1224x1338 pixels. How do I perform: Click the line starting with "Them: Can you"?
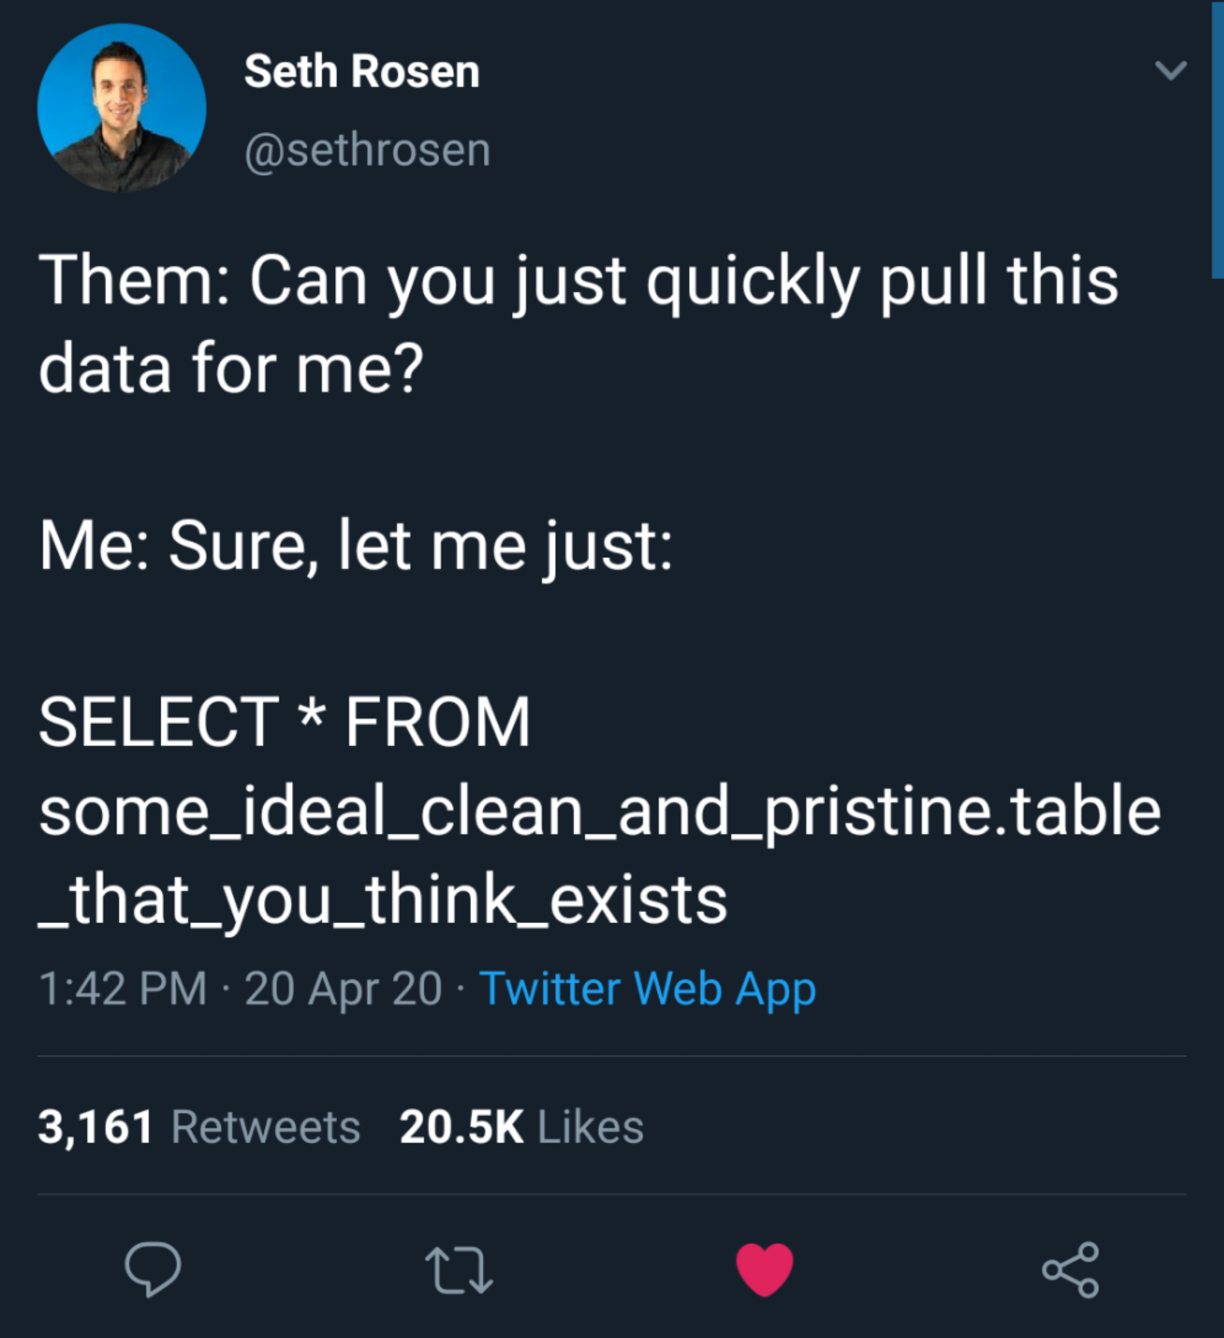(577, 282)
